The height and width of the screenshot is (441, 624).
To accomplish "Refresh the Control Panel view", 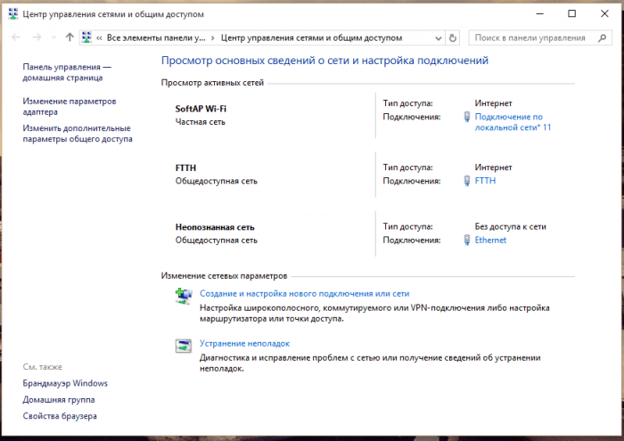I will [x=453, y=38].
